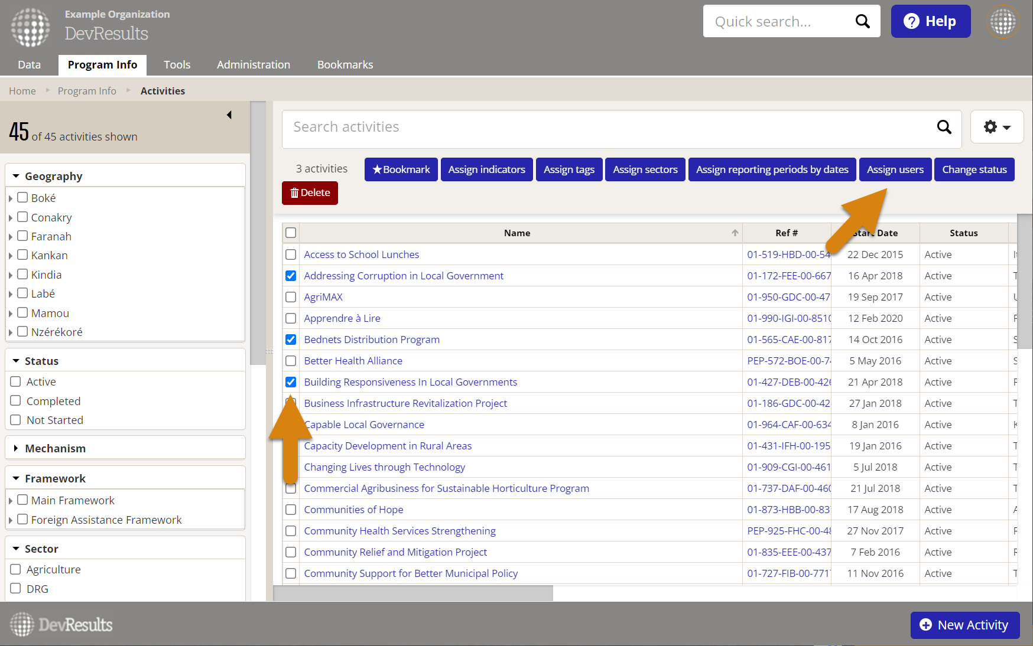Click the Ref # column header
Screen dimensions: 1033x646
click(787, 233)
